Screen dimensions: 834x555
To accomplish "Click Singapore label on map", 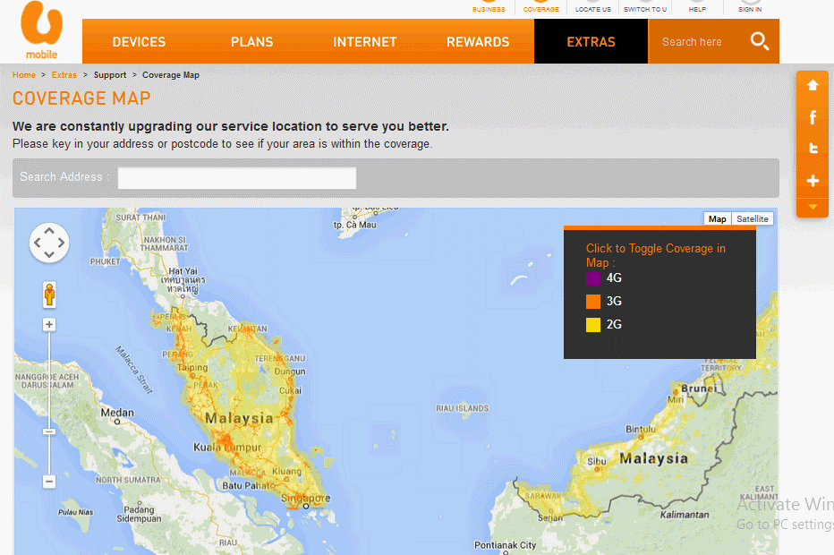I will point(306,498).
